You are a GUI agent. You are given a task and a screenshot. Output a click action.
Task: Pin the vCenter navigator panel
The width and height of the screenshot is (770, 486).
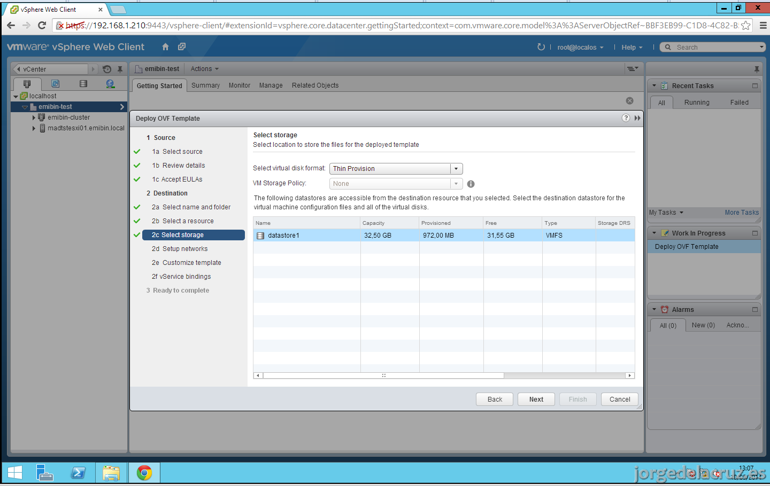pos(120,69)
